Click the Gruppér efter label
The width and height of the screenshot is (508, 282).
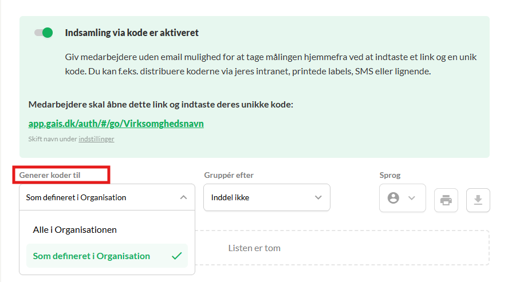229,175
